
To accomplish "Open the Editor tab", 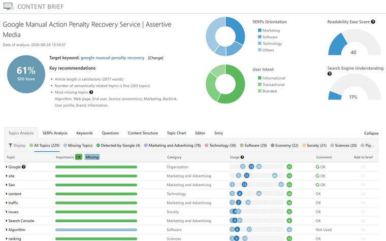I will pyautogui.click(x=200, y=133).
